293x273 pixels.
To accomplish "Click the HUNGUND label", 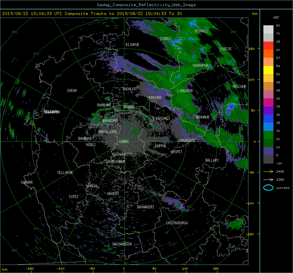I will 154,98.
